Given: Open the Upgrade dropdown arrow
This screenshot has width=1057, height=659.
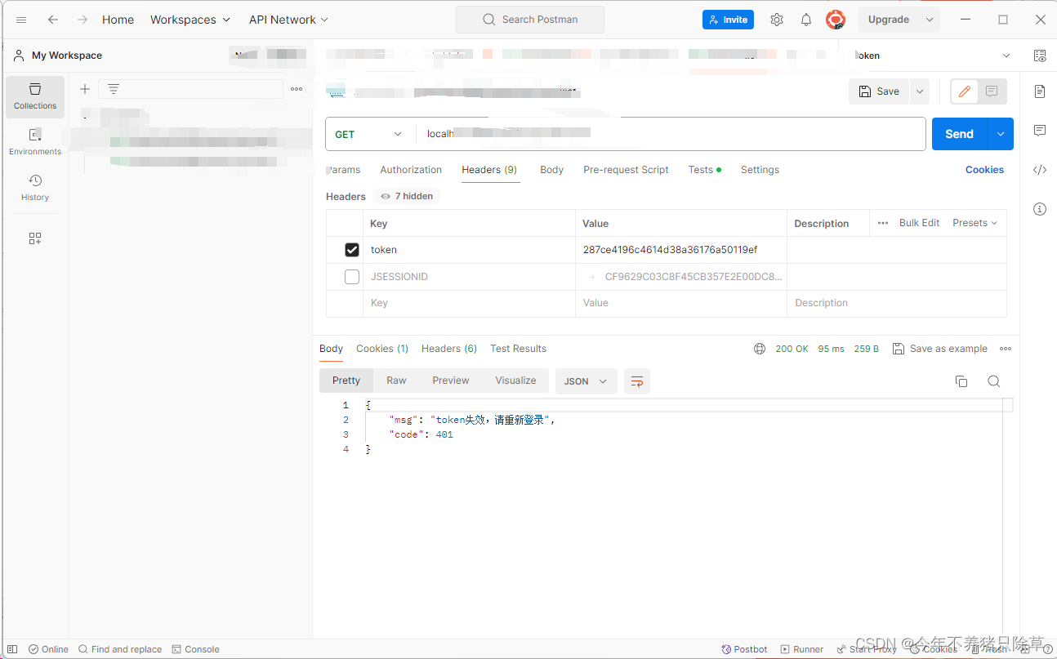Looking at the screenshot, I should click(929, 20).
